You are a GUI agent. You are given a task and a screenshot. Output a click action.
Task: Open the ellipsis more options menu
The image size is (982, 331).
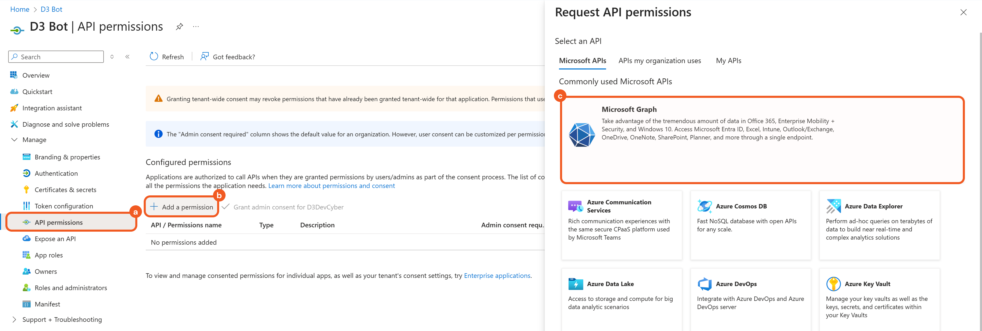[x=196, y=27]
